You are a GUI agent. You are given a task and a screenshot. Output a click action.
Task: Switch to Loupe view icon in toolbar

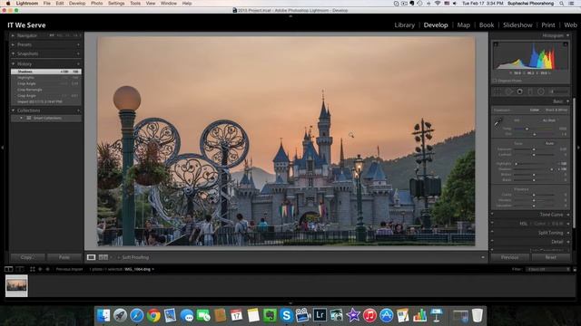click(x=91, y=257)
